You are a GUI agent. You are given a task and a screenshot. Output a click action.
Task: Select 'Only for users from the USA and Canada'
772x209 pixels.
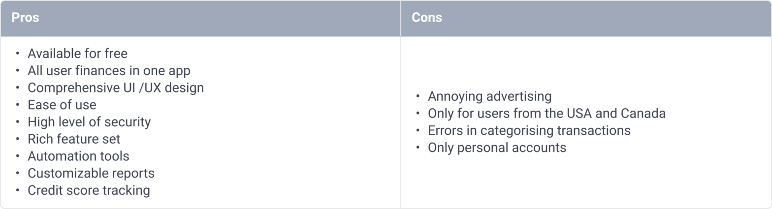(547, 114)
